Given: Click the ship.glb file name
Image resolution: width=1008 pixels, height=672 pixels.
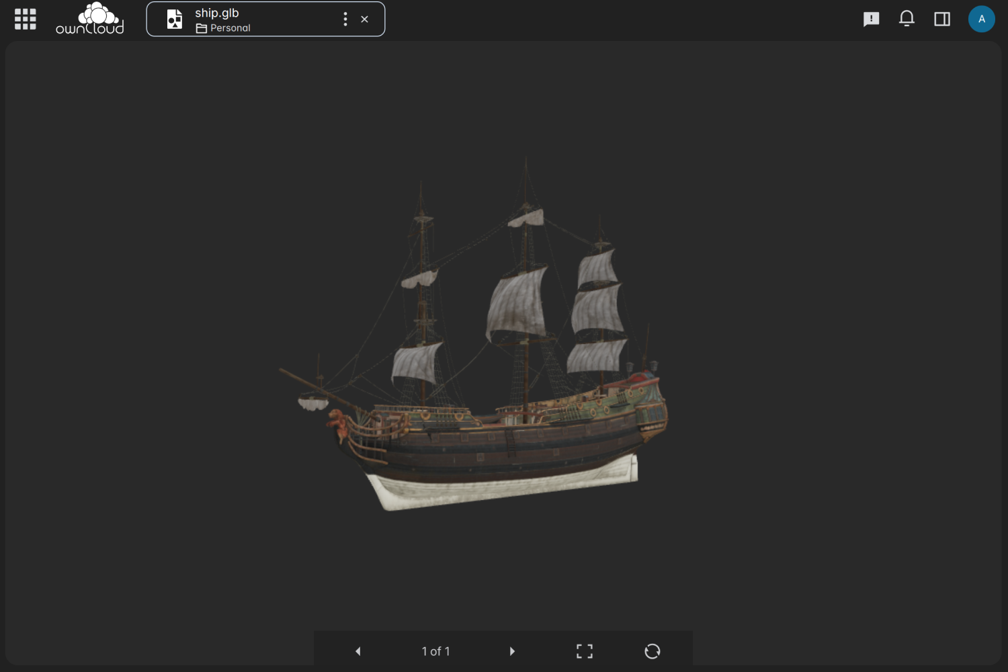Looking at the screenshot, I should (217, 13).
